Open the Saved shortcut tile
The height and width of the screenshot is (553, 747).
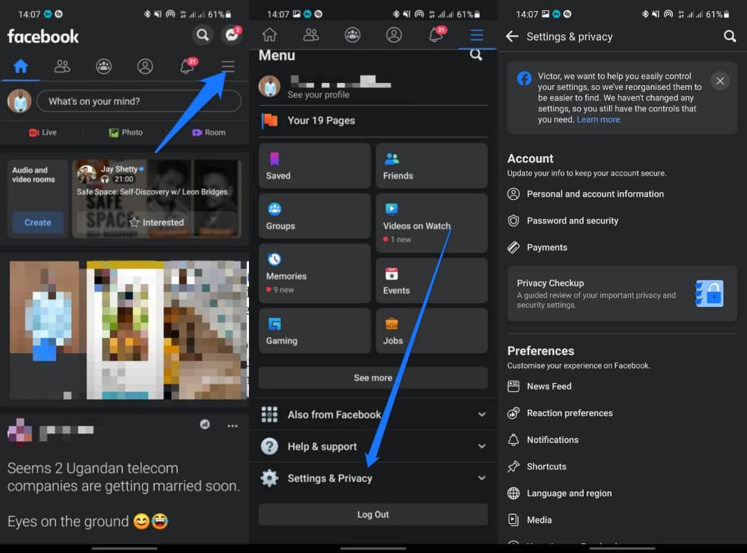point(315,166)
